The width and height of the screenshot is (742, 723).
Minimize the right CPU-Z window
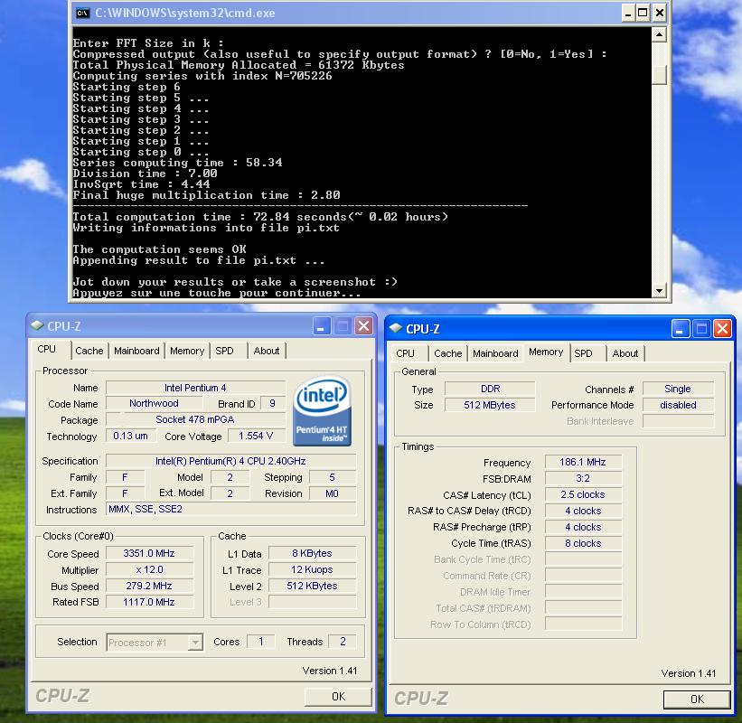(680, 328)
